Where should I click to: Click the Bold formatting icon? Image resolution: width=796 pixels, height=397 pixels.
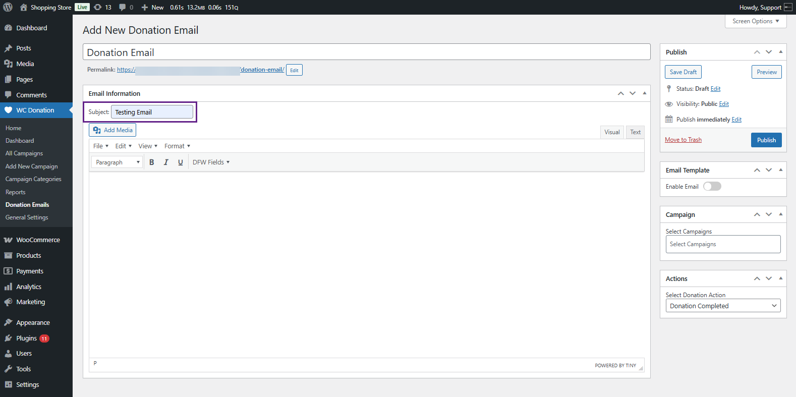tap(151, 162)
